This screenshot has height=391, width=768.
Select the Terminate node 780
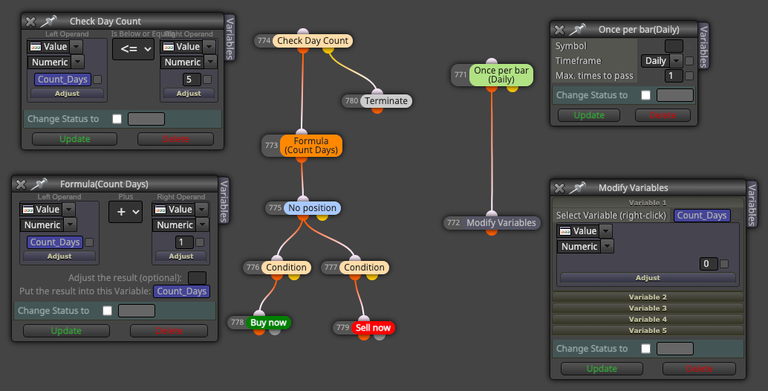386,101
